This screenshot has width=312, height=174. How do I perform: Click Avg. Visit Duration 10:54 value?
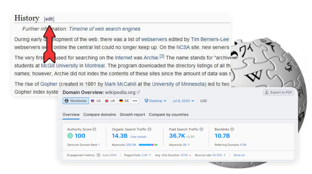click(x=184, y=155)
